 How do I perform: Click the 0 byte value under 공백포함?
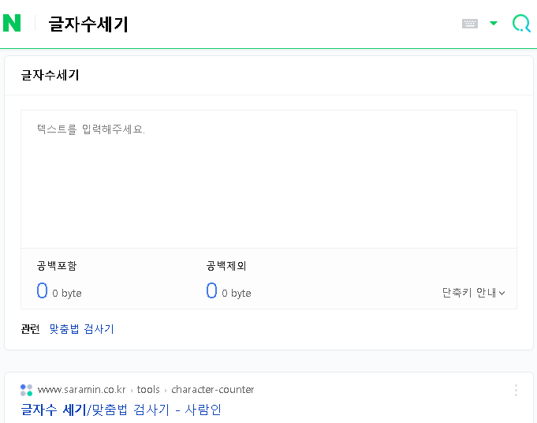(x=67, y=294)
